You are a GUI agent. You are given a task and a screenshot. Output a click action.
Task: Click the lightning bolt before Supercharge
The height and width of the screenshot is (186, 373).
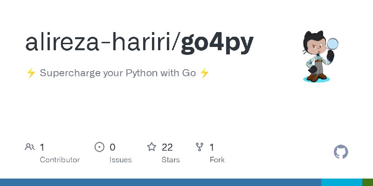tap(31, 73)
